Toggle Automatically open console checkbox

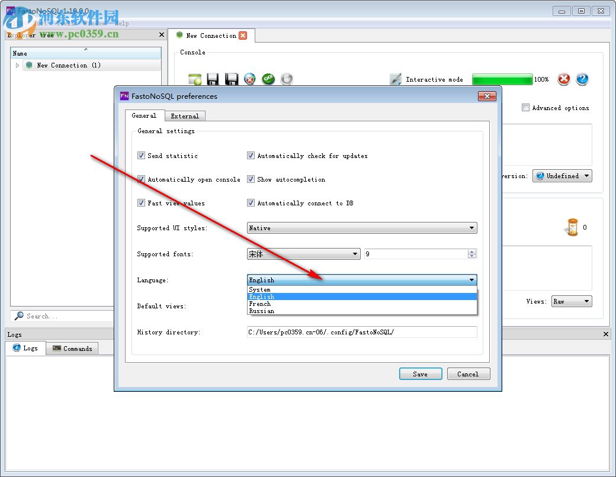(141, 179)
